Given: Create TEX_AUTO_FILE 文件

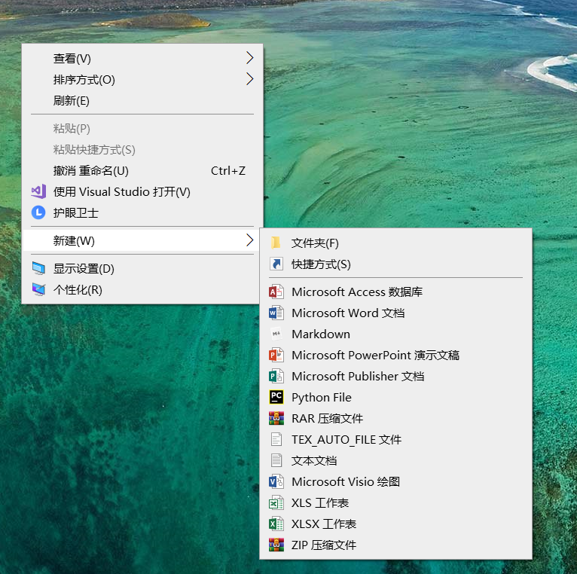Looking at the screenshot, I should tap(395, 439).
